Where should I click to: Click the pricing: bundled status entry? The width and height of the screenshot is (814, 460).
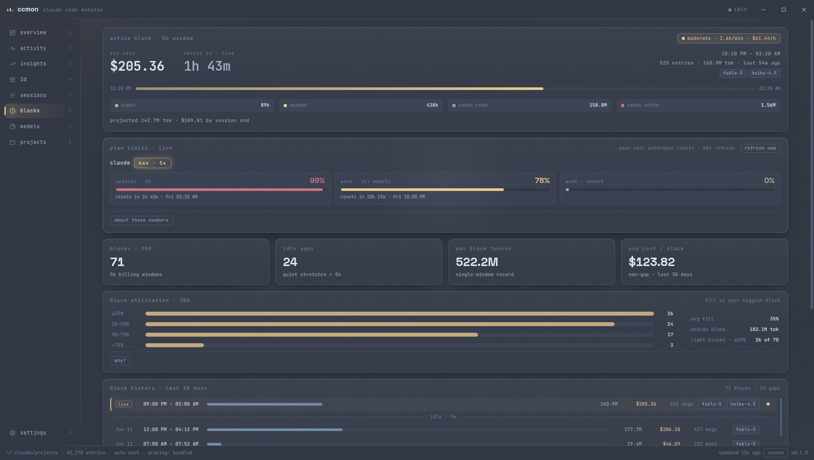tap(170, 453)
